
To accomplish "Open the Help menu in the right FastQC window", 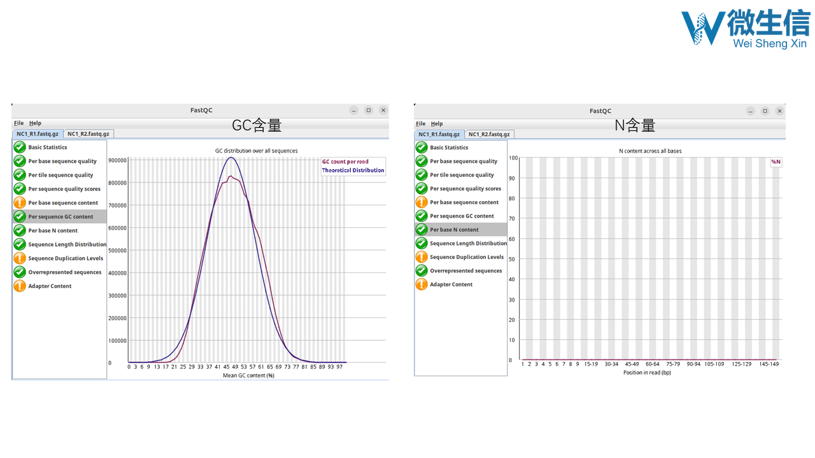I will click(437, 124).
